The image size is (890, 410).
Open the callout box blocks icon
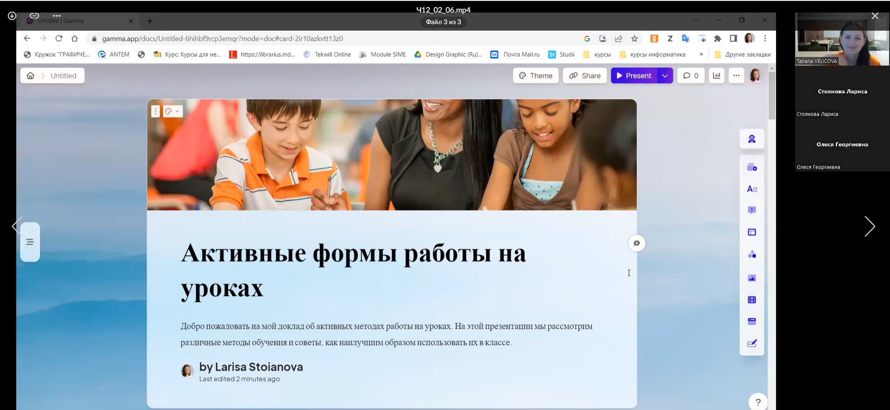tap(751, 210)
